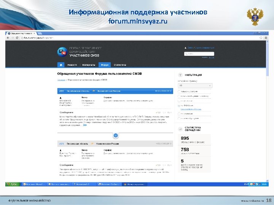Tick the last checkbox in the filter panel
Viewport: 274px width, 205px height.
click(179, 118)
